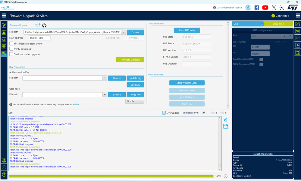301x181 pixels.
Task: Click the firmware File path text field
Action: point(72,32)
